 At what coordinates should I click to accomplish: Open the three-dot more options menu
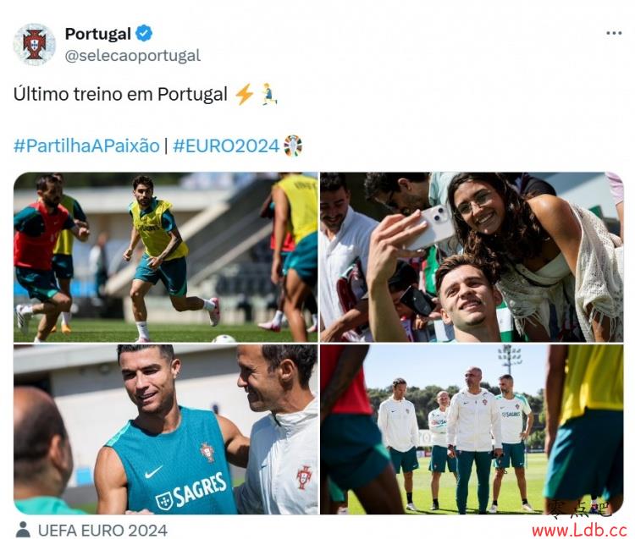pos(614,33)
